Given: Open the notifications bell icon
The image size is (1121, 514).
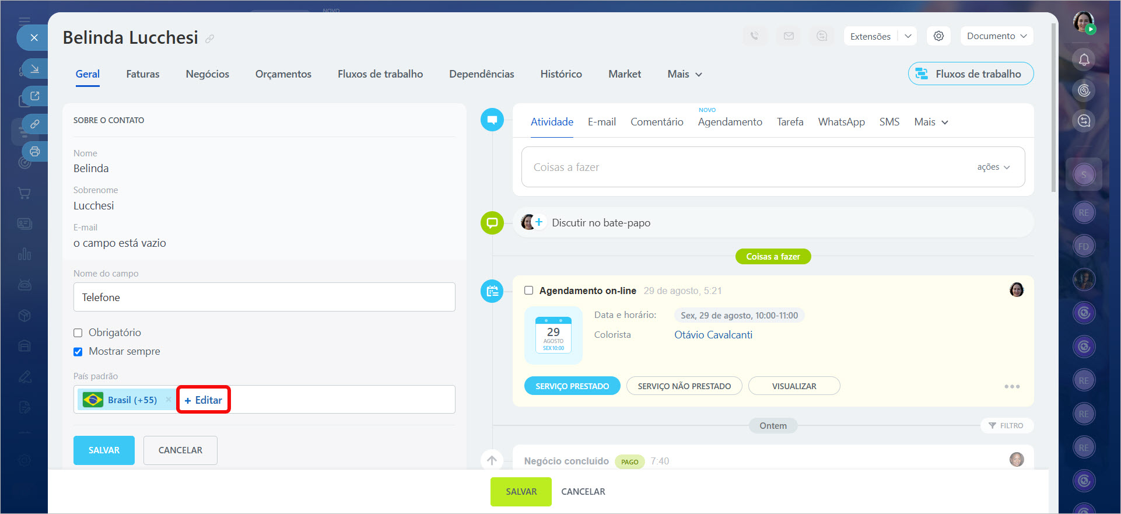Looking at the screenshot, I should [1084, 60].
